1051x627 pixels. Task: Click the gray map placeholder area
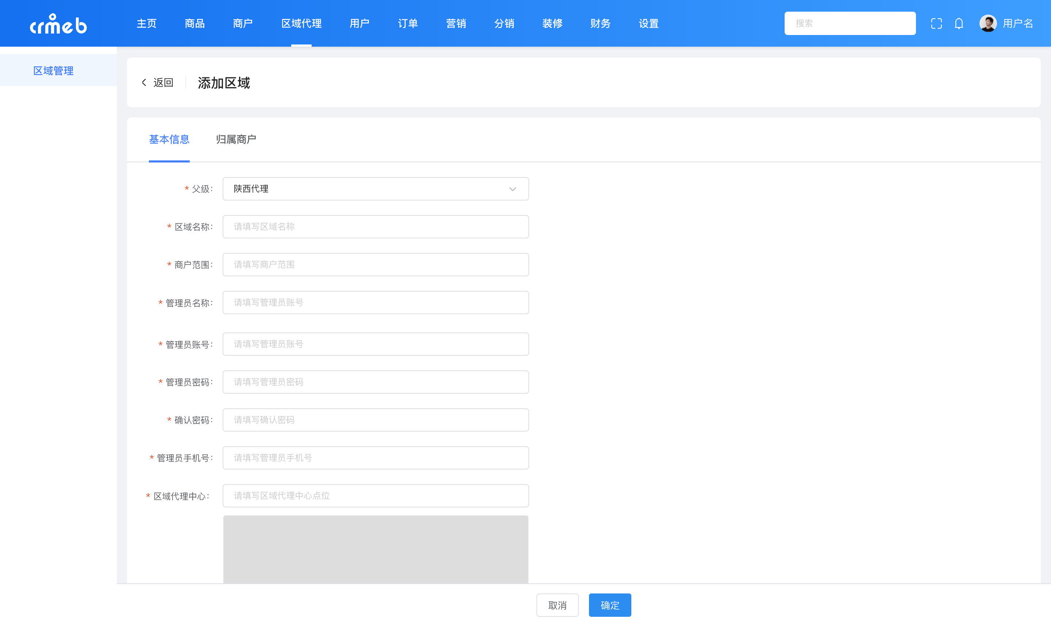tap(376, 549)
